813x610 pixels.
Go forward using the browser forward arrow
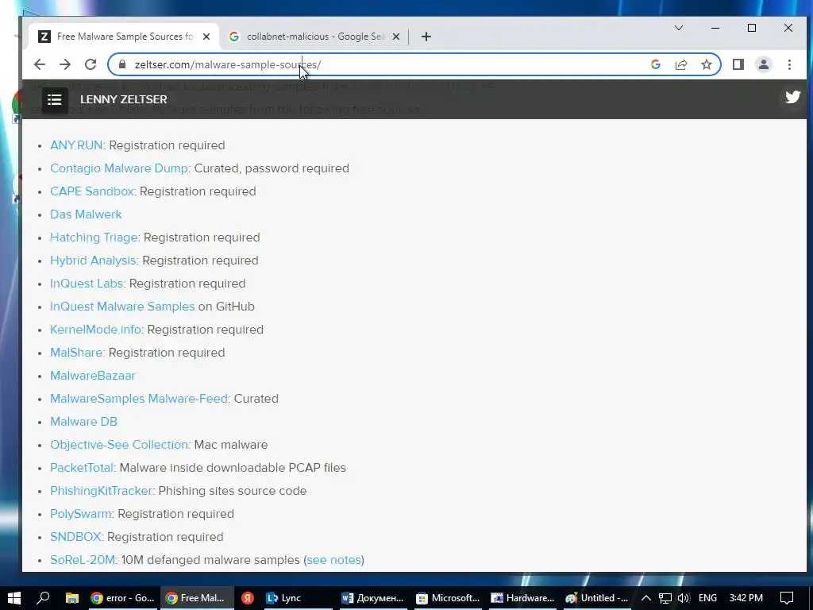click(65, 64)
